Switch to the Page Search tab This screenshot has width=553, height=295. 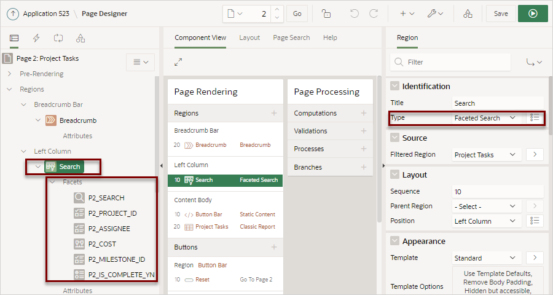pyautogui.click(x=291, y=37)
